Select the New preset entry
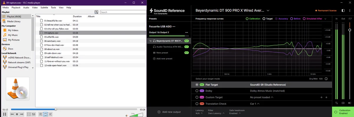354x117 pixels. pyautogui.click(x=169, y=53)
